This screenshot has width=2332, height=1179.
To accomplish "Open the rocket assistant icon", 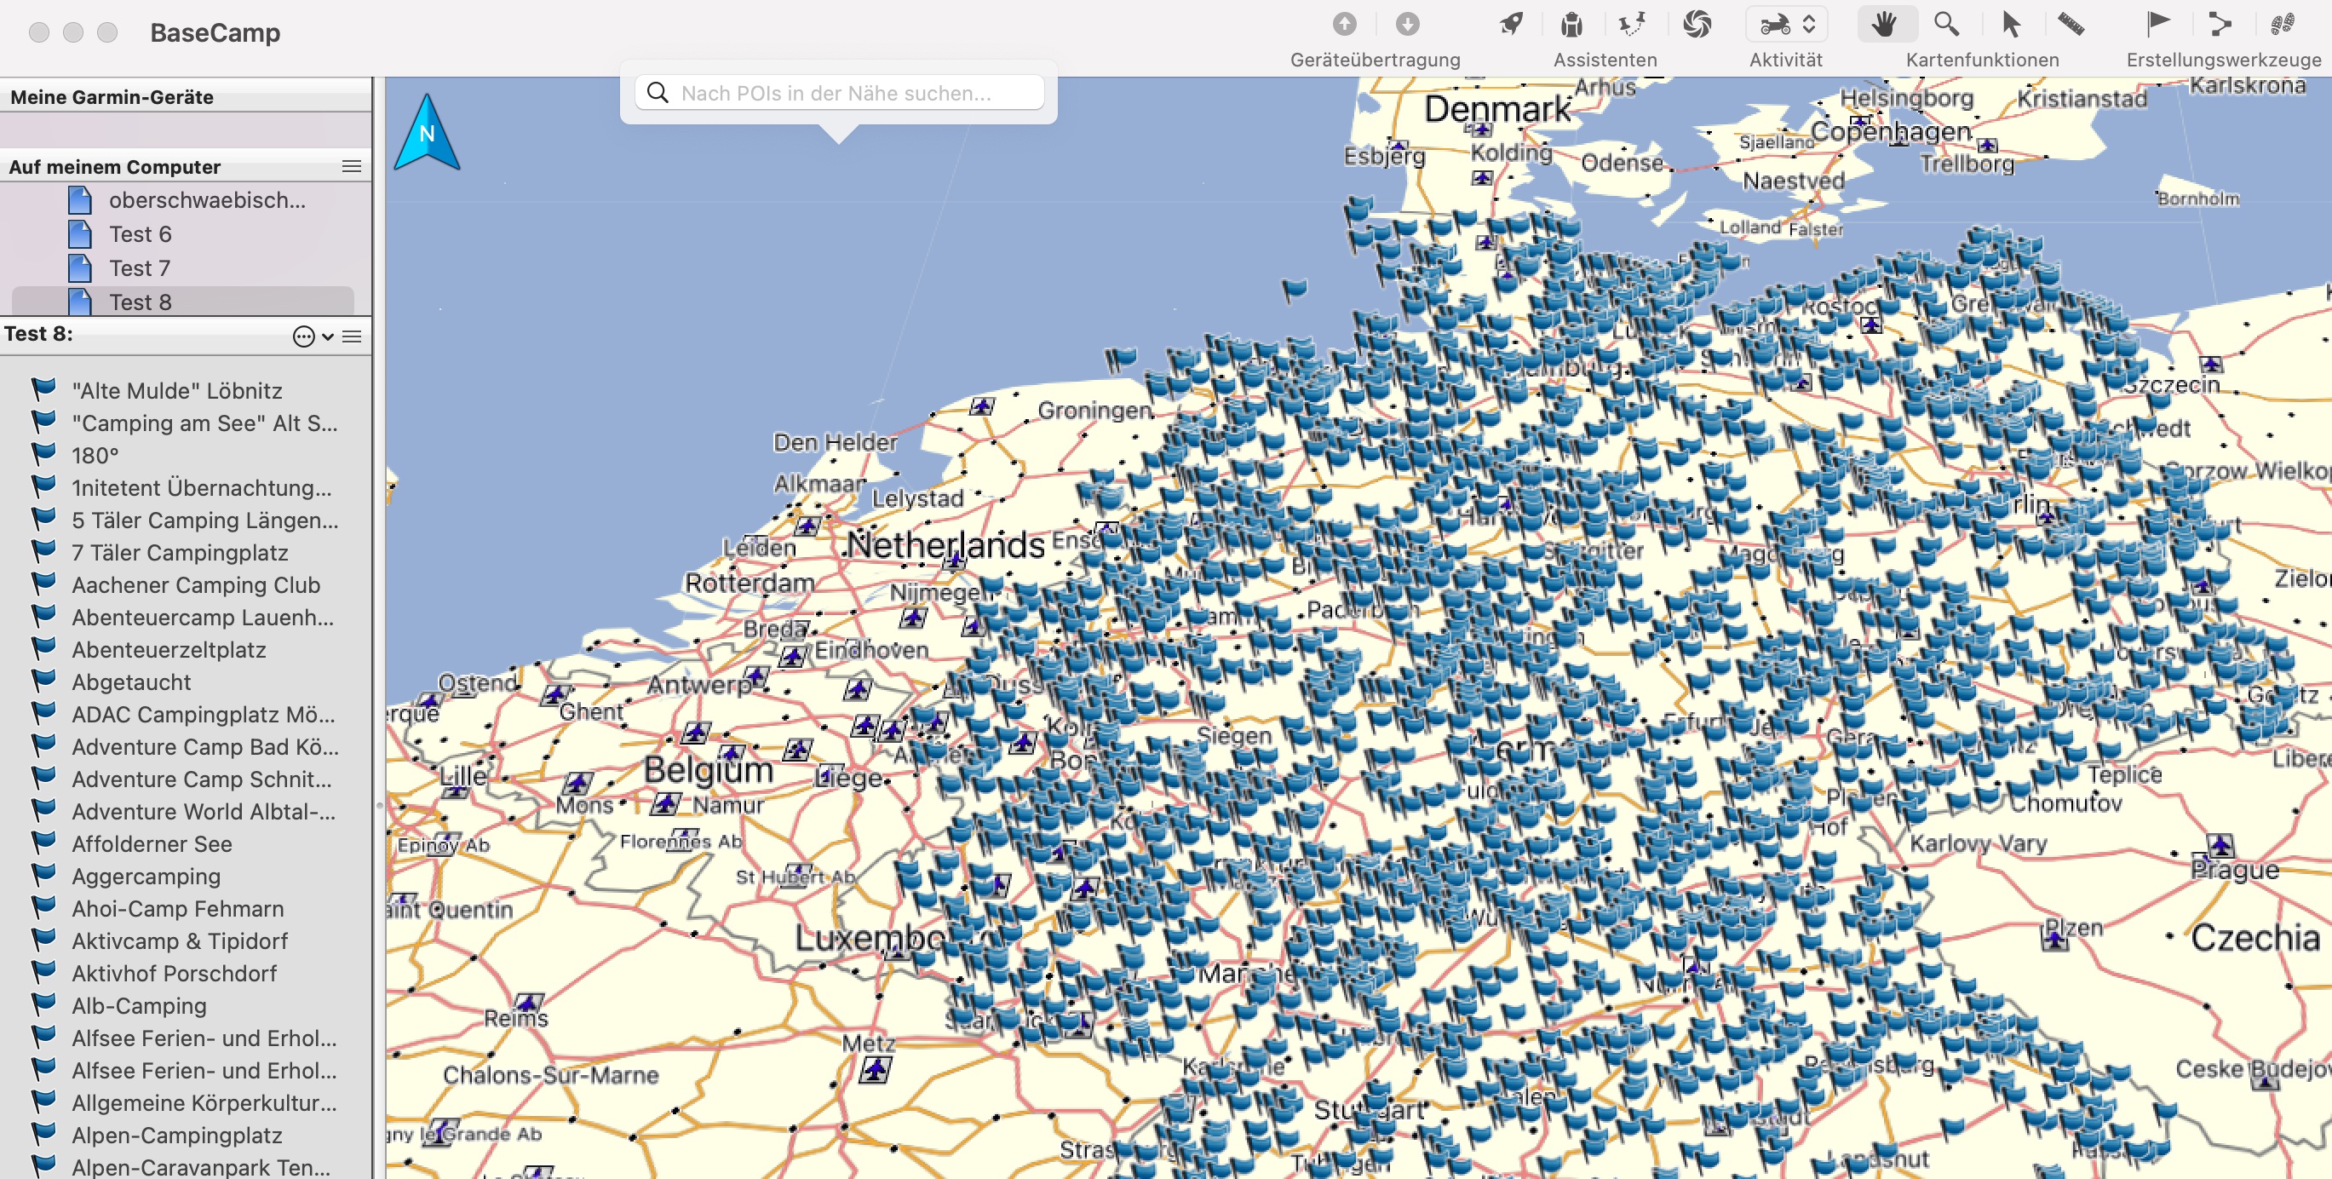I will (1511, 24).
